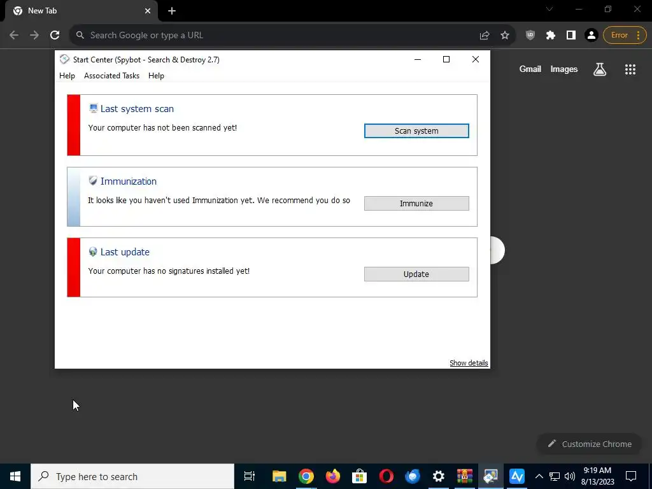
Task: Open File Explorer from the taskbar
Action: [280, 476]
